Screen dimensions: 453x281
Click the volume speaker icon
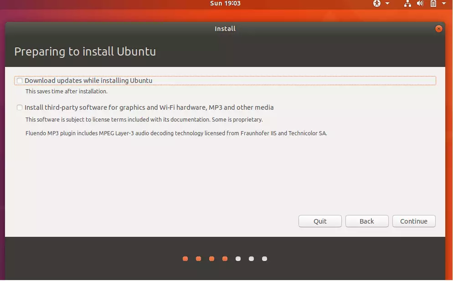420,4
